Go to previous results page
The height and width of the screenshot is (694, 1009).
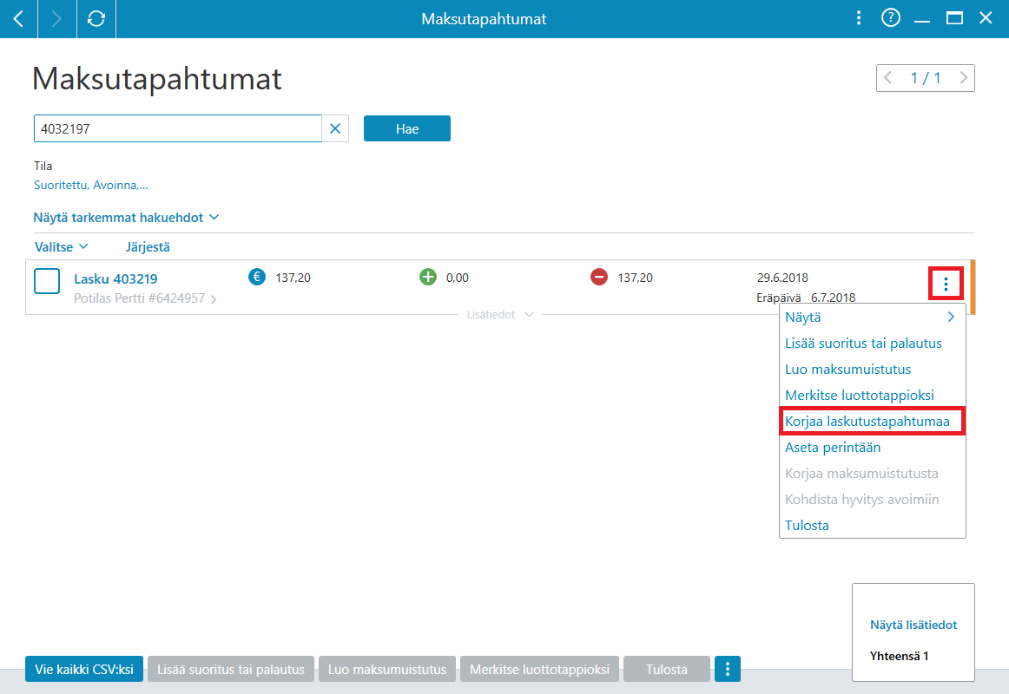pyautogui.click(x=888, y=78)
